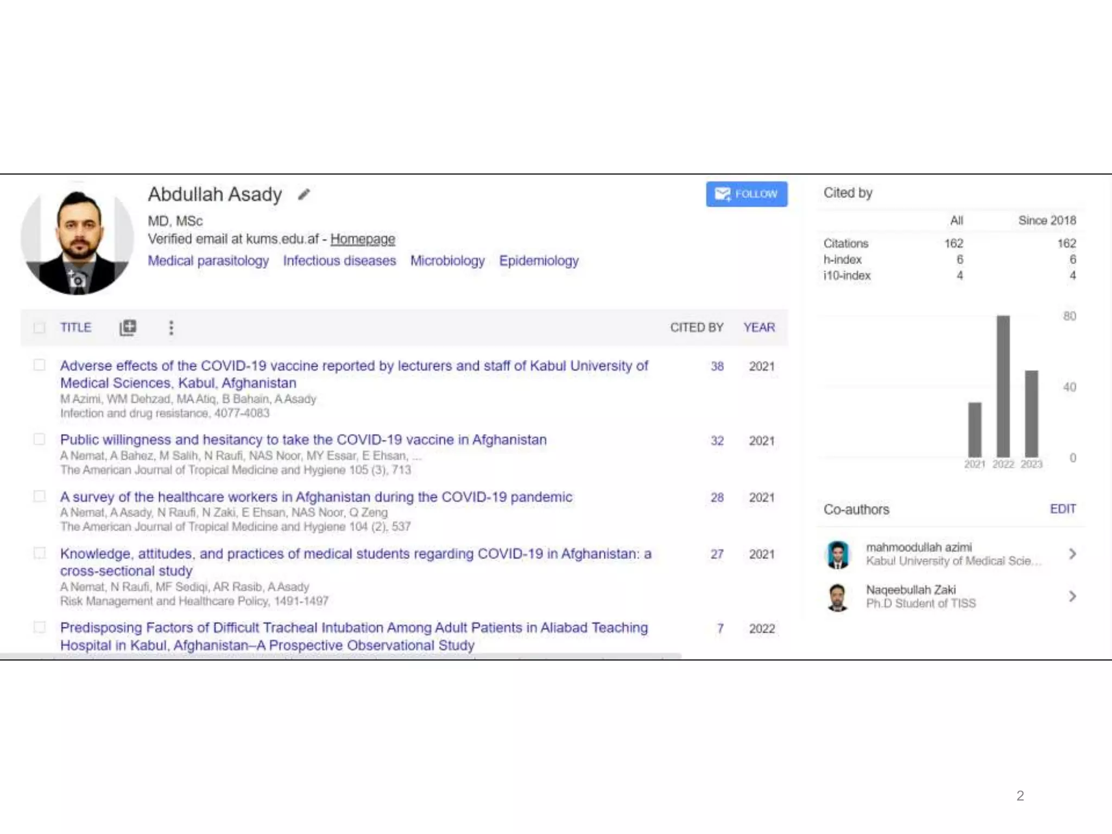This screenshot has width=1112, height=834.
Task: Expand Naqeebullah Zaki co-author chevron
Action: point(1072,597)
